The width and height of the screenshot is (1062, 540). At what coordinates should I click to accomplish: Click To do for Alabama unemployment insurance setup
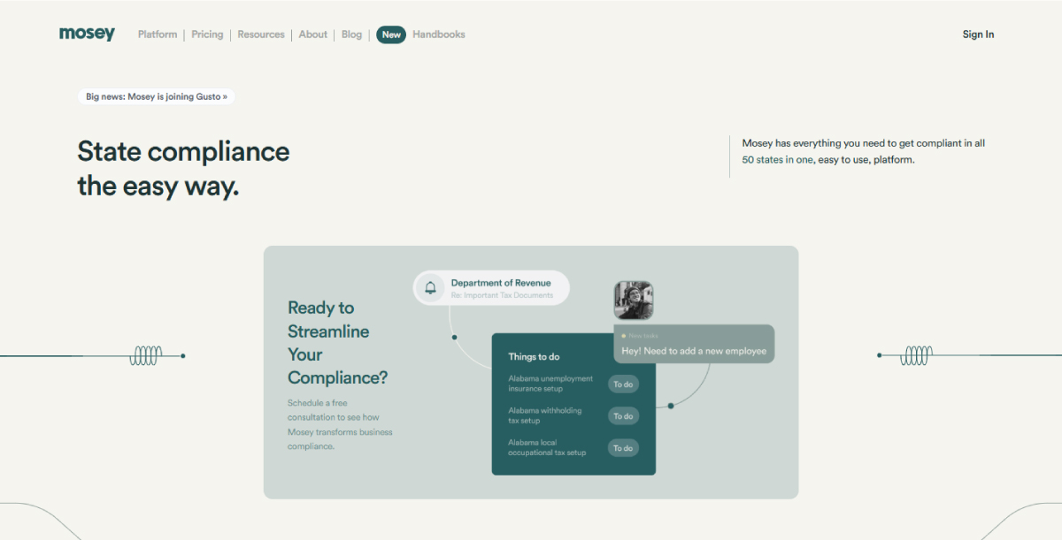pyautogui.click(x=623, y=384)
